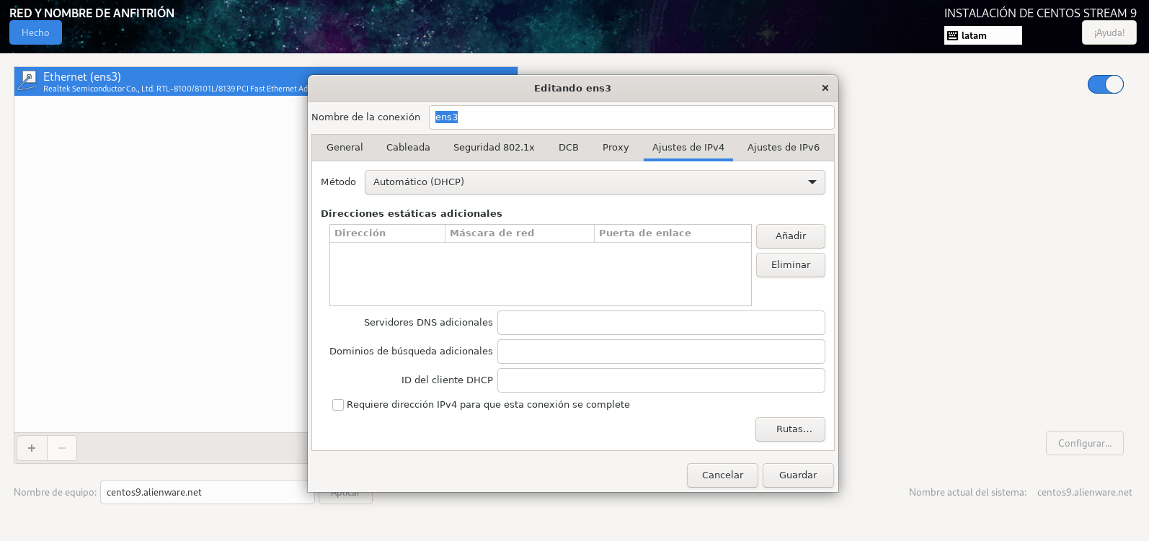Open the Rutas... routes dialog

click(790, 429)
